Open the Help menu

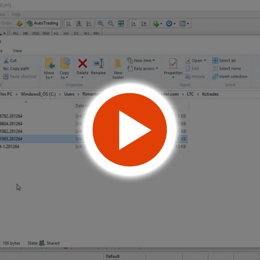16,15
